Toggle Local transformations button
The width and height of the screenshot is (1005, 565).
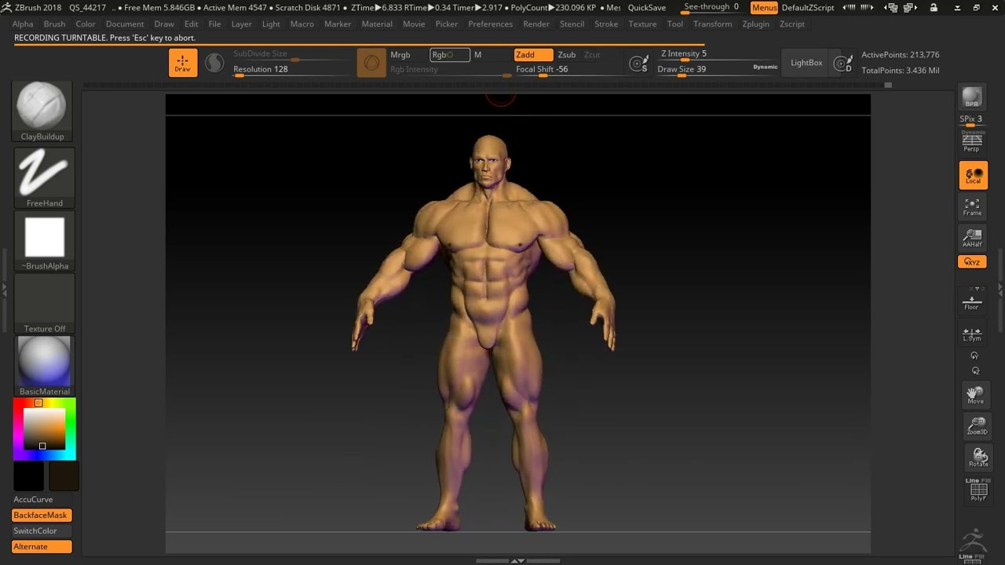tap(973, 175)
